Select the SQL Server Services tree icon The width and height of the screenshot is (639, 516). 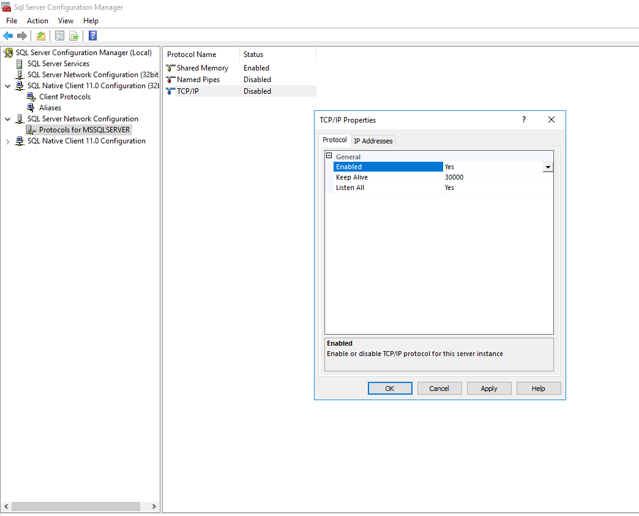tap(20, 64)
